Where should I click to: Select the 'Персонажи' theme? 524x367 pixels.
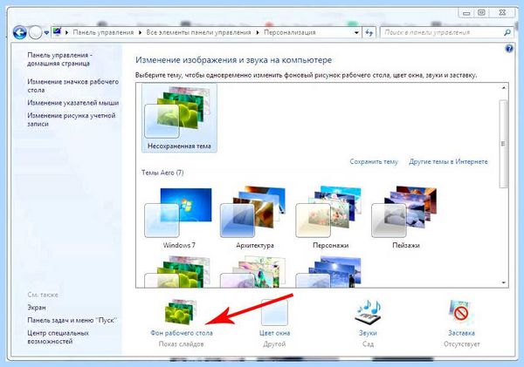tap(330, 218)
